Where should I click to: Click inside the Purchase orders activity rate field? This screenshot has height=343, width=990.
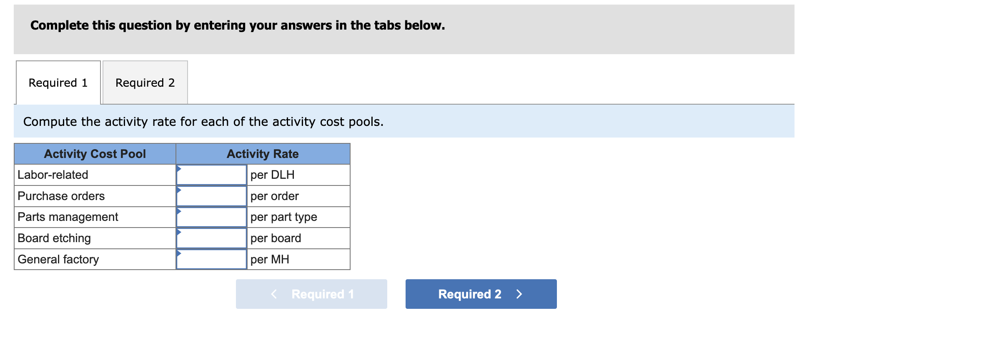(x=212, y=196)
